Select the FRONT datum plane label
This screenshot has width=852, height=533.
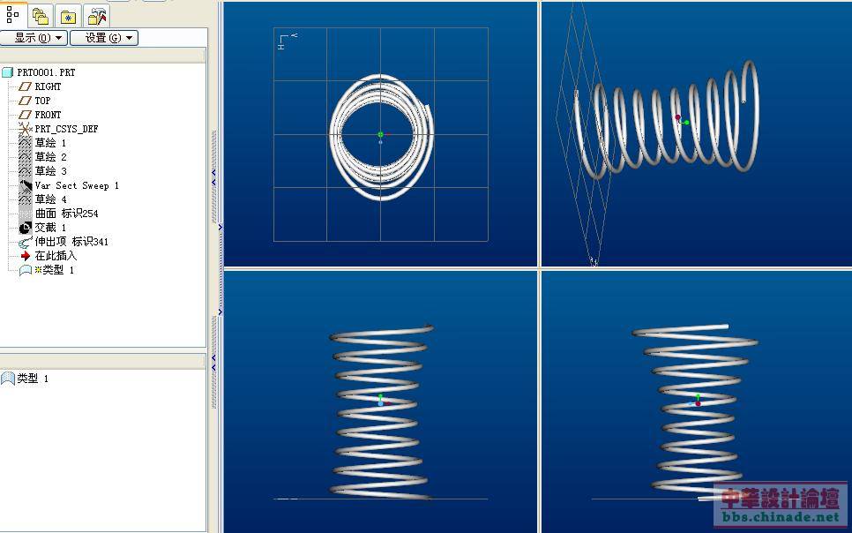(x=48, y=115)
